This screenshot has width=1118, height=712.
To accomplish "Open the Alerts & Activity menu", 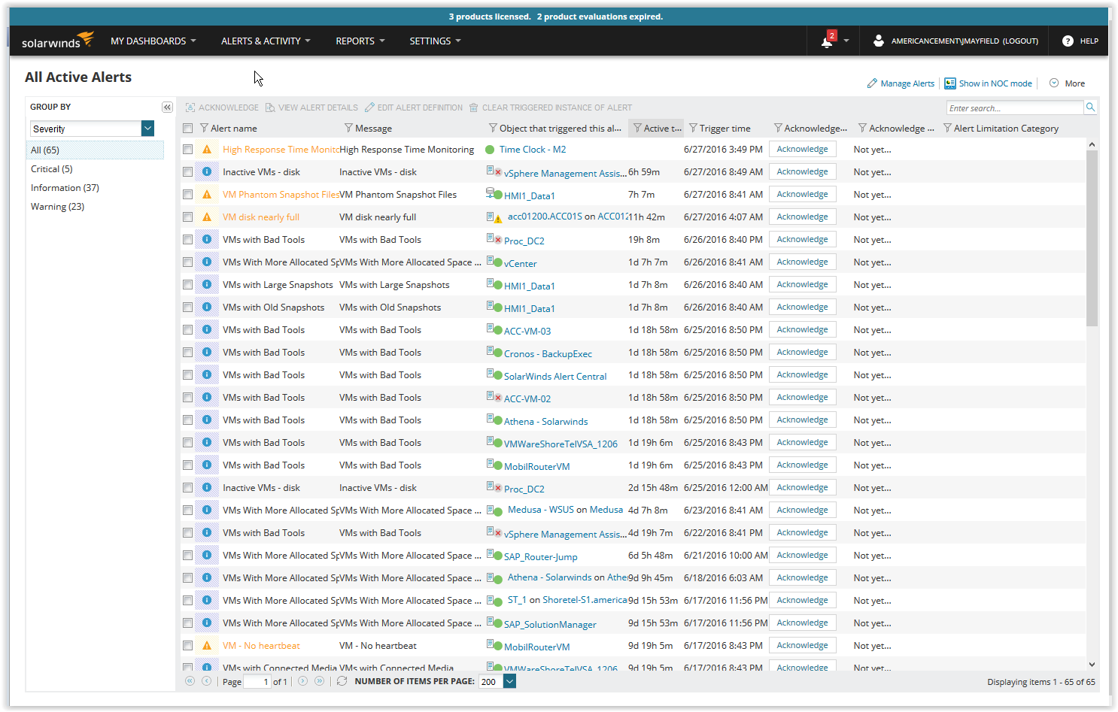I will [x=266, y=41].
